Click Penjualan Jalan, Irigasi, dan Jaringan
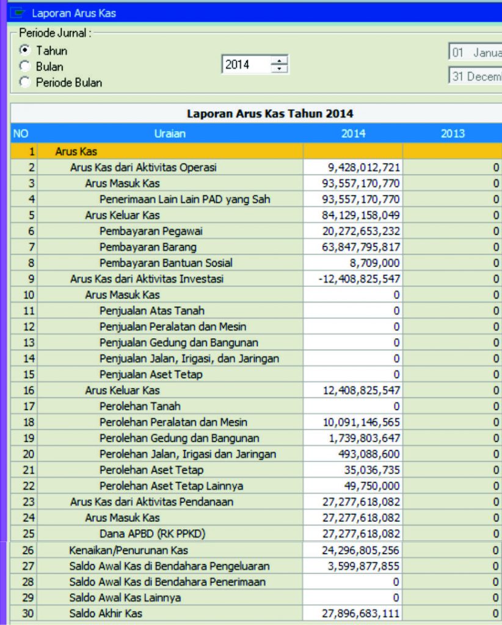This screenshot has height=625, width=502. pos(189,359)
